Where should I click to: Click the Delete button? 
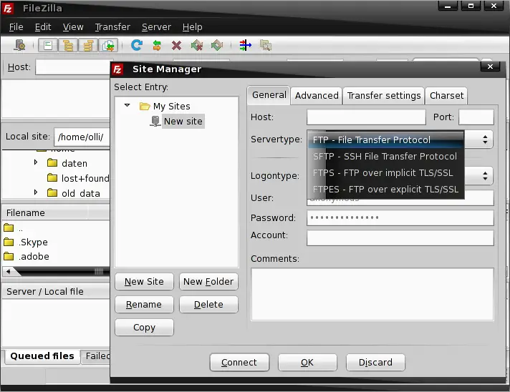pyautogui.click(x=208, y=305)
